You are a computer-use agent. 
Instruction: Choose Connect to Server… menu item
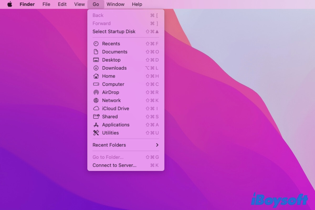[114, 165]
